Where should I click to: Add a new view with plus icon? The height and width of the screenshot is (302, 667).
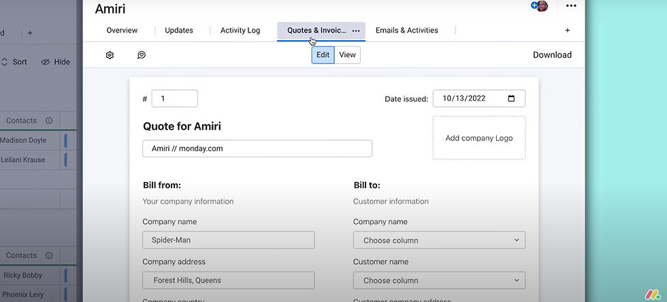[567, 31]
